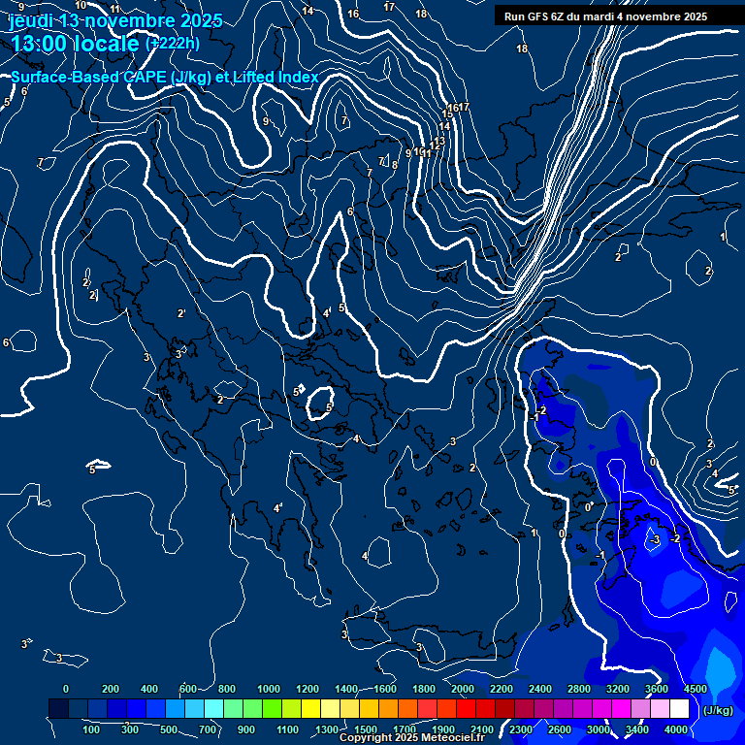Click the '1400' legend value
The width and height of the screenshot is (745, 745).
tap(346, 689)
